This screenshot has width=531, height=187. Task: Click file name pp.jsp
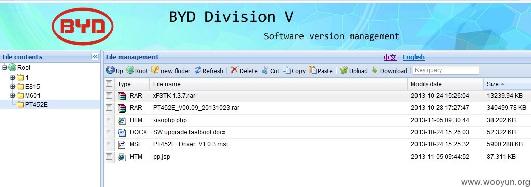pyautogui.click(x=162, y=157)
